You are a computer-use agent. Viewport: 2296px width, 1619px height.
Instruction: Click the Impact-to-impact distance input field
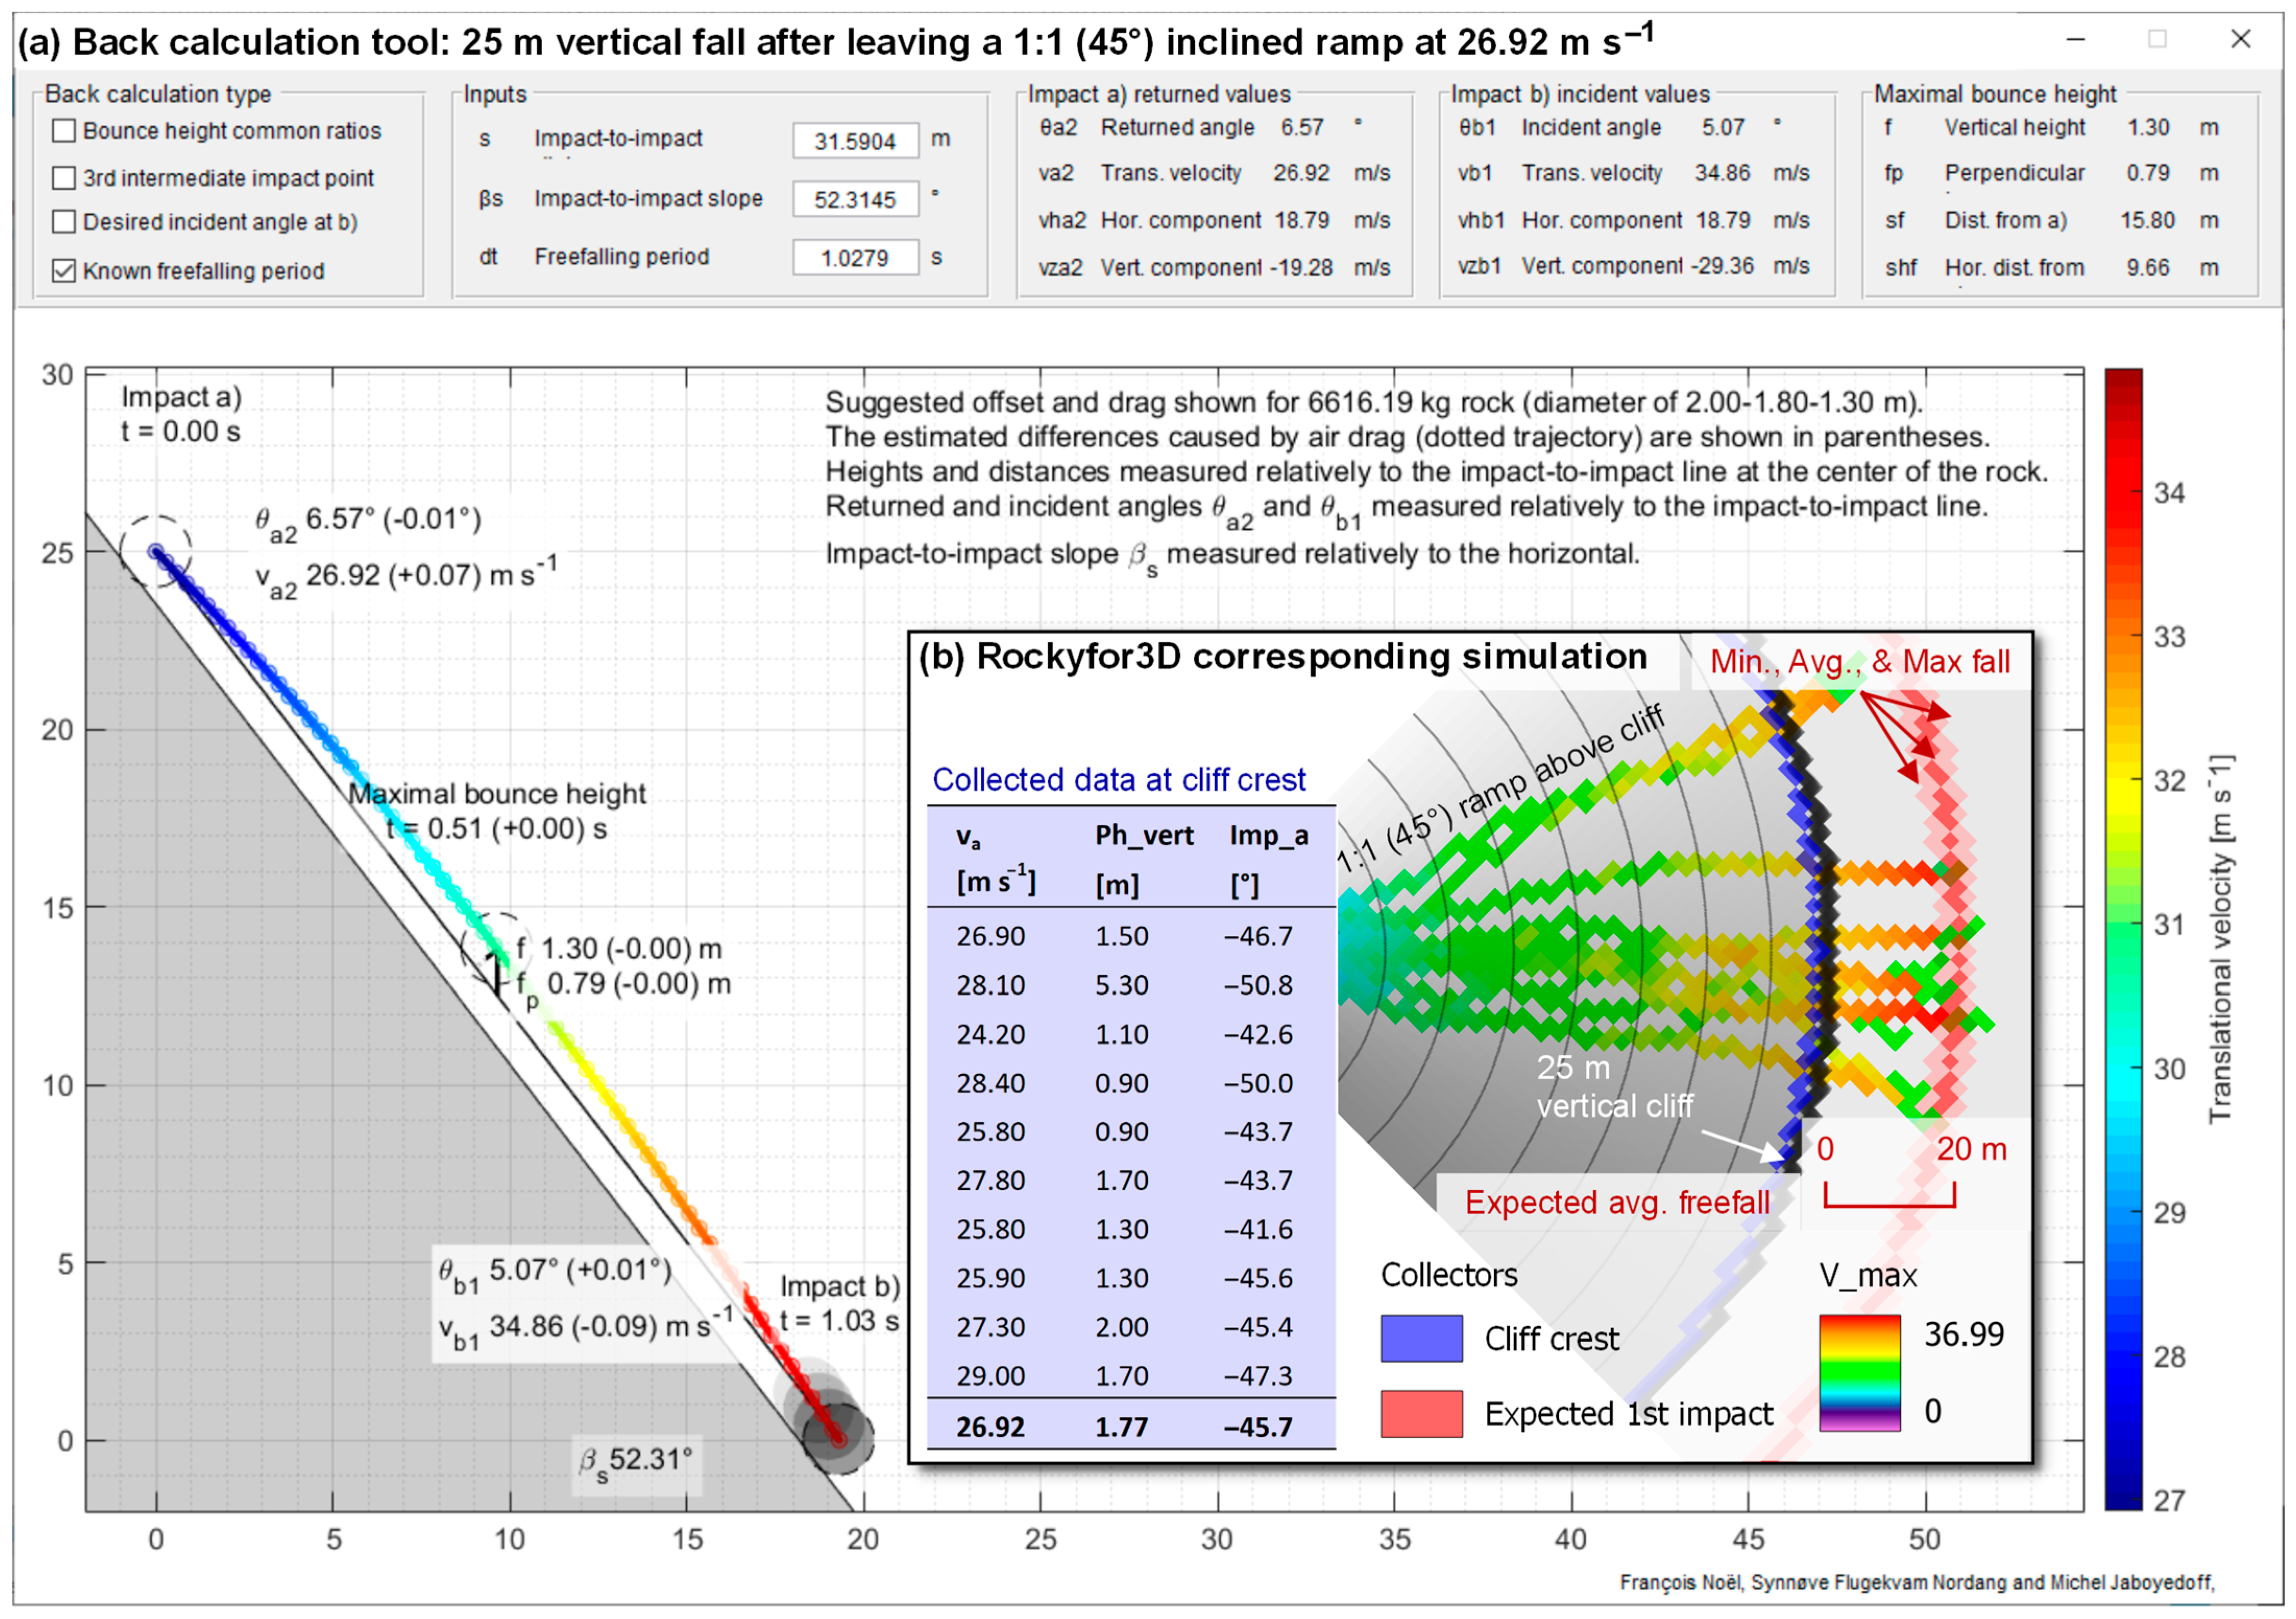tap(855, 141)
